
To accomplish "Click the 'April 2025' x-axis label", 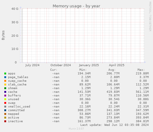I will coord(117,65).
